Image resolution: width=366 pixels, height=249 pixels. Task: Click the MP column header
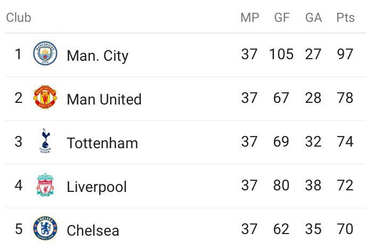(249, 18)
